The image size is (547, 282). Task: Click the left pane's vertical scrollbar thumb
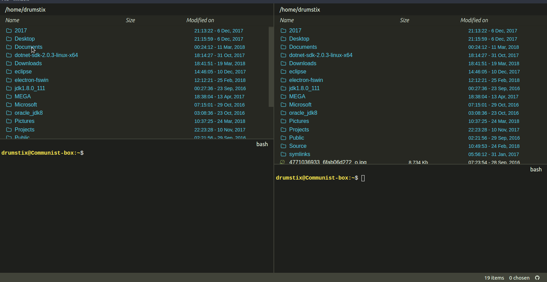(271, 67)
